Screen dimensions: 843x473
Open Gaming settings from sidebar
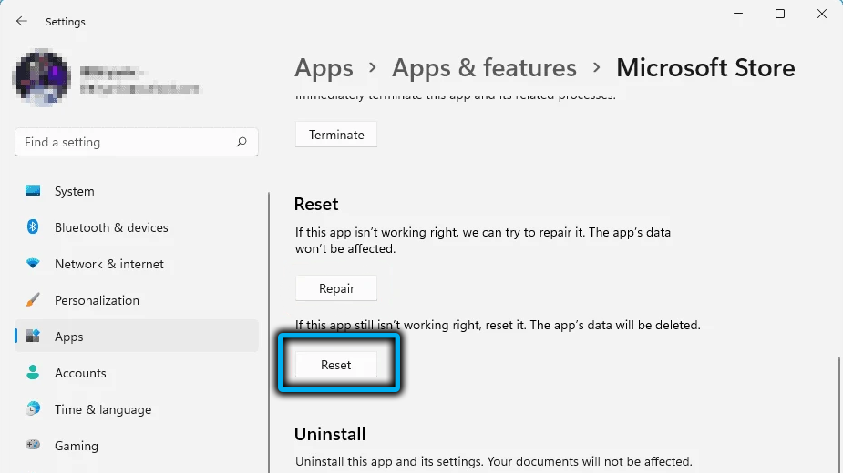pyautogui.click(x=76, y=446)
